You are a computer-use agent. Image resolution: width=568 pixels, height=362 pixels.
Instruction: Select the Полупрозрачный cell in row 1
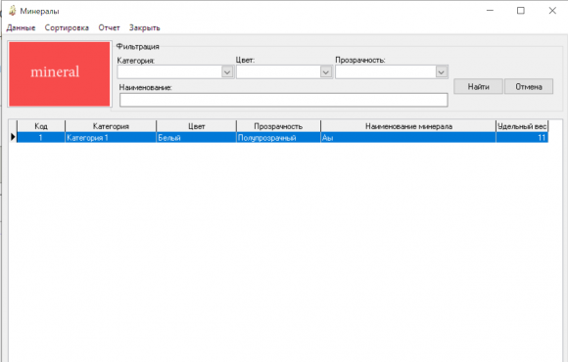click(278, 138)
